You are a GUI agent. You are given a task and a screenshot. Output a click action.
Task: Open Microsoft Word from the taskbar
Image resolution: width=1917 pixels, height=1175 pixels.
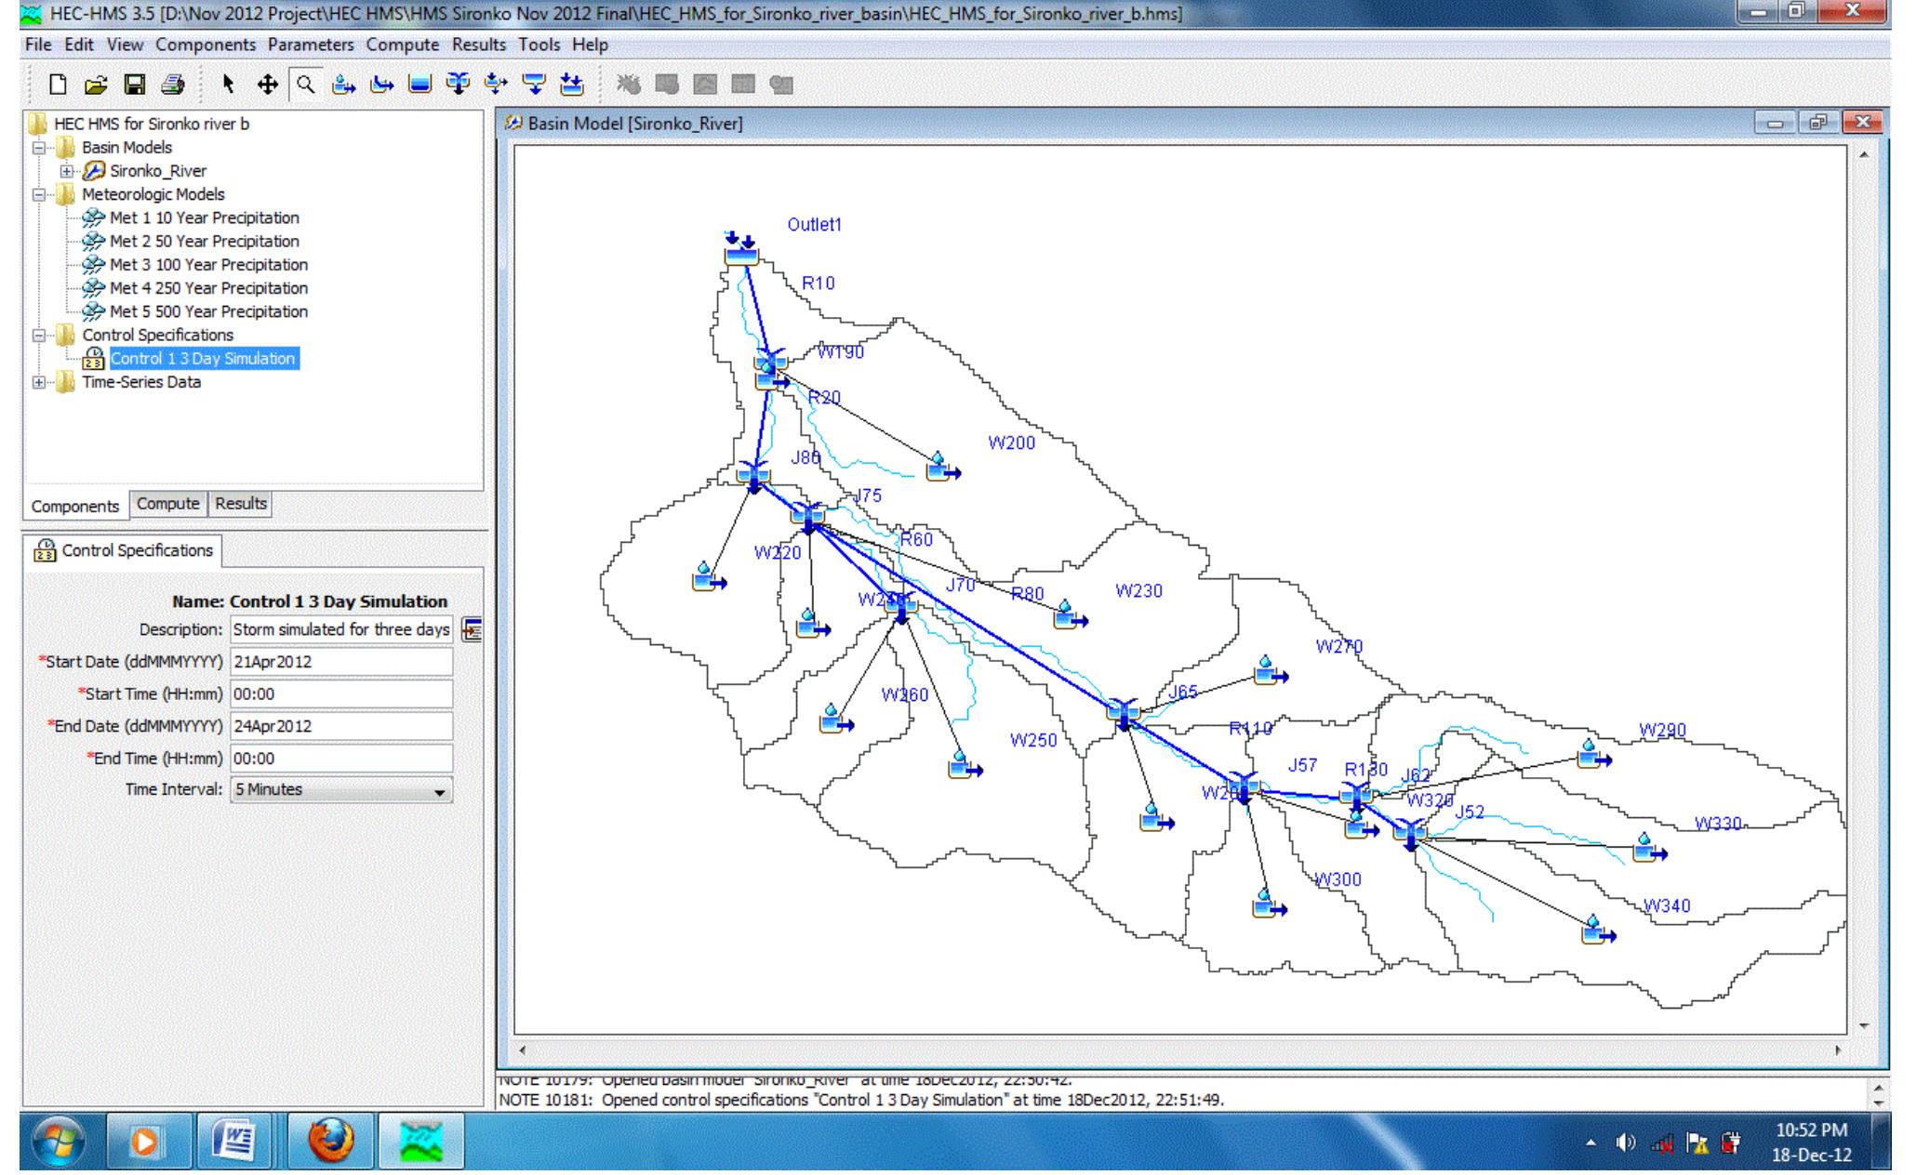point(233,1141)
